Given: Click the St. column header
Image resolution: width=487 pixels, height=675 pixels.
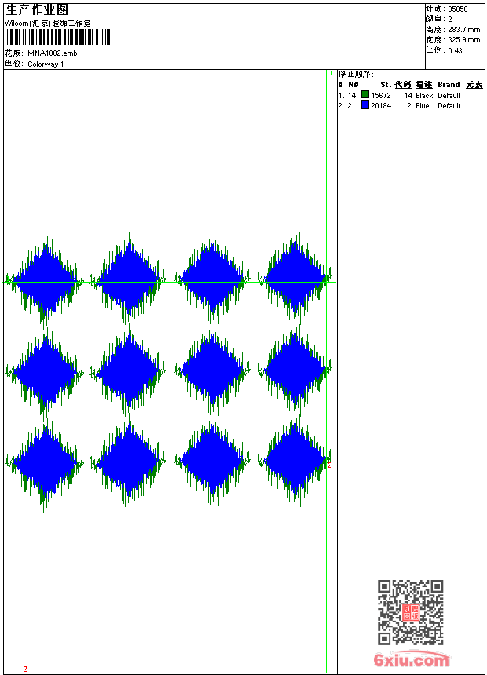Looking at the screenshot, I should [386, 85].
